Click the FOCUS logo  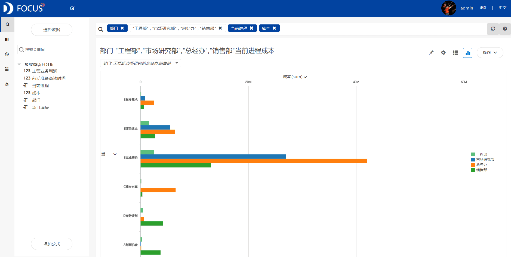coord(24,8)
